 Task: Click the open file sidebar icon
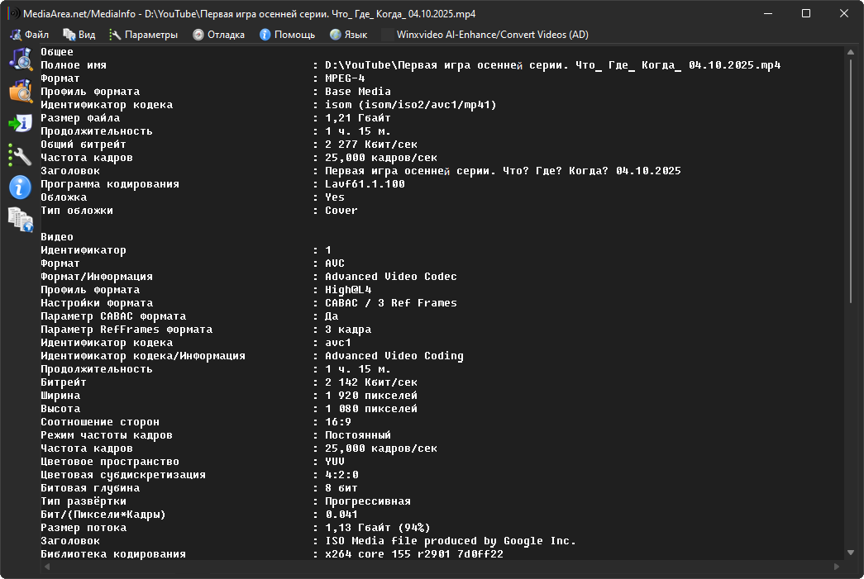click(20, 59)
